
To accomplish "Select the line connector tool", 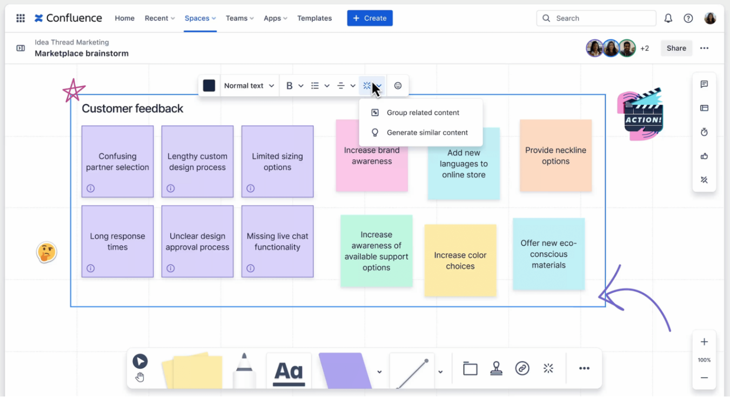I will pos(413,371).
